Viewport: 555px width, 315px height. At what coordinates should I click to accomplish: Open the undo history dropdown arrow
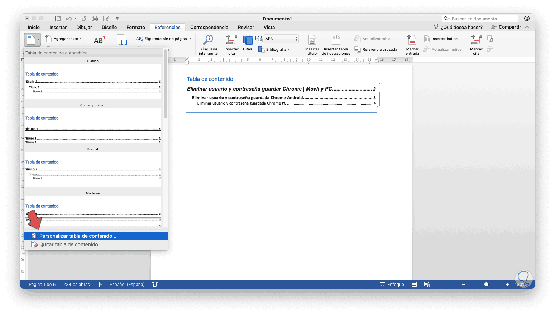pos(75,19)
